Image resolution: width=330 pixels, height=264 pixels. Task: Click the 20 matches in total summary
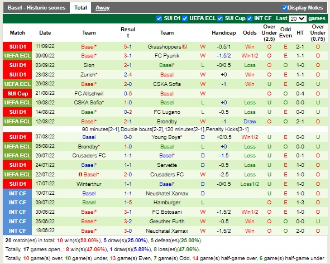click(103, 241)
